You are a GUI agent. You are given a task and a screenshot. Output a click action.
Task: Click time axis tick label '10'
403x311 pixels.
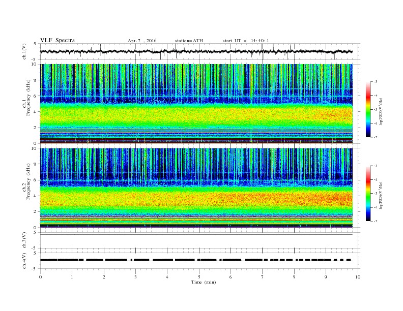coord(358,277)
